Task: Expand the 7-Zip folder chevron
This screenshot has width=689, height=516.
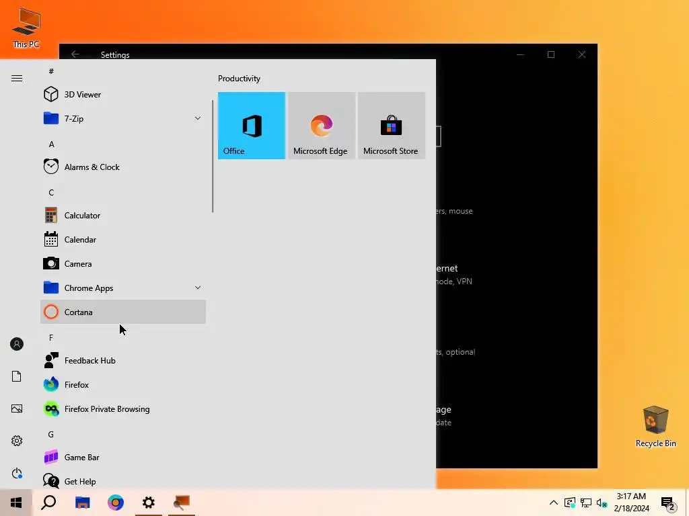Action: 198,118
